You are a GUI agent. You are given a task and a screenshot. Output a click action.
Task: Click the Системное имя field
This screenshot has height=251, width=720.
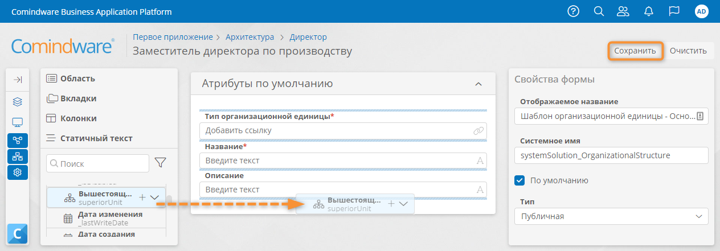(x=611, y=155)
